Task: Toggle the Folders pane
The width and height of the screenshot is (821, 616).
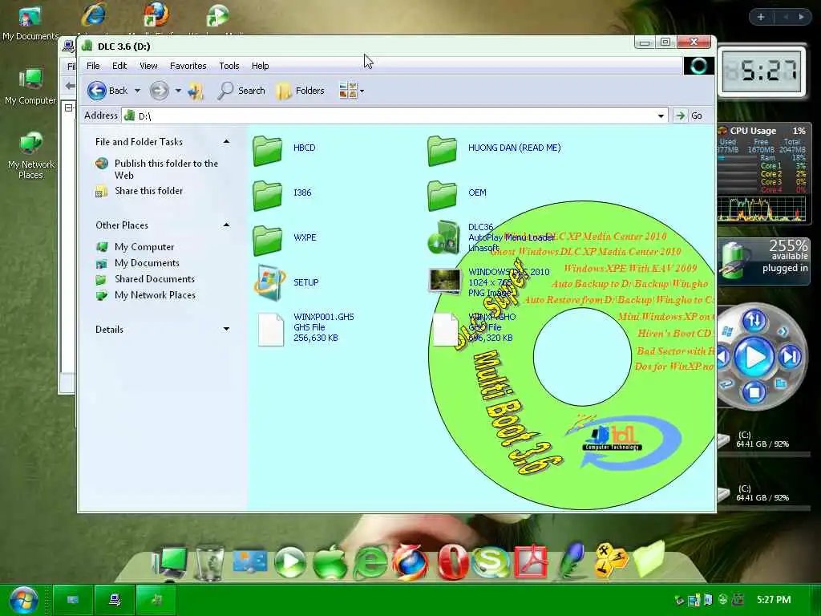Action: click(301, 91)
